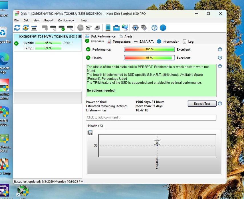Switch to the Information tab

point(168,42)
